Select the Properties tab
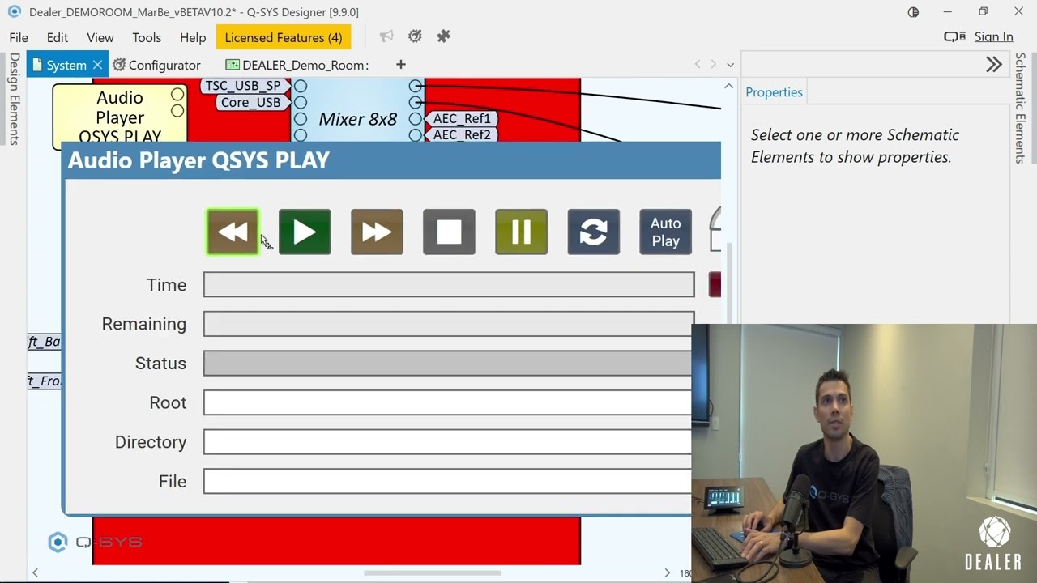The height and width of the screenshot is (583, 1037). pos(774,92)
